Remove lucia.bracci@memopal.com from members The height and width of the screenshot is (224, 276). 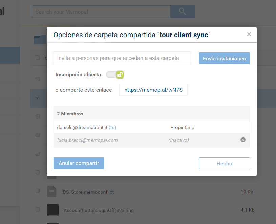[243, 140]
